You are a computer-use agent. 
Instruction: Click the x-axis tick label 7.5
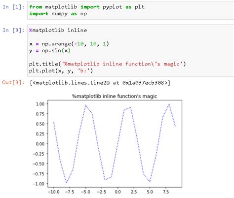(x=166, y=192)
